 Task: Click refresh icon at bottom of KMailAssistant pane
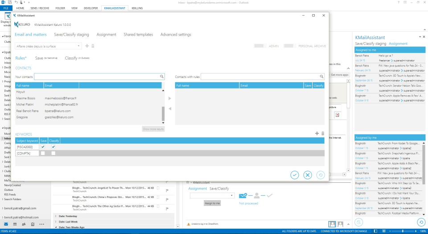pyautogui.click(x=421, y=222)
